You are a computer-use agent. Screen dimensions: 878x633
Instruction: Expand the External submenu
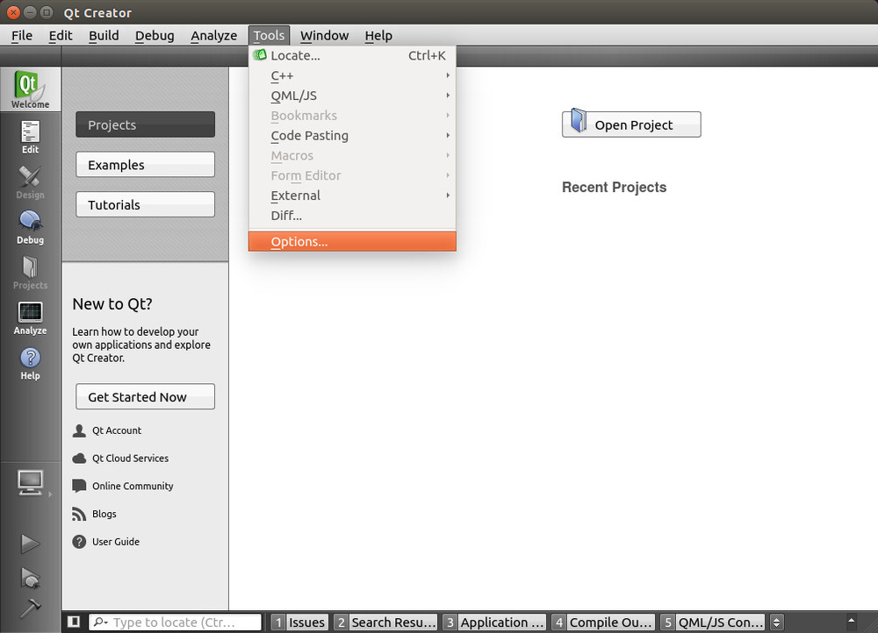[x=352, y=196]
